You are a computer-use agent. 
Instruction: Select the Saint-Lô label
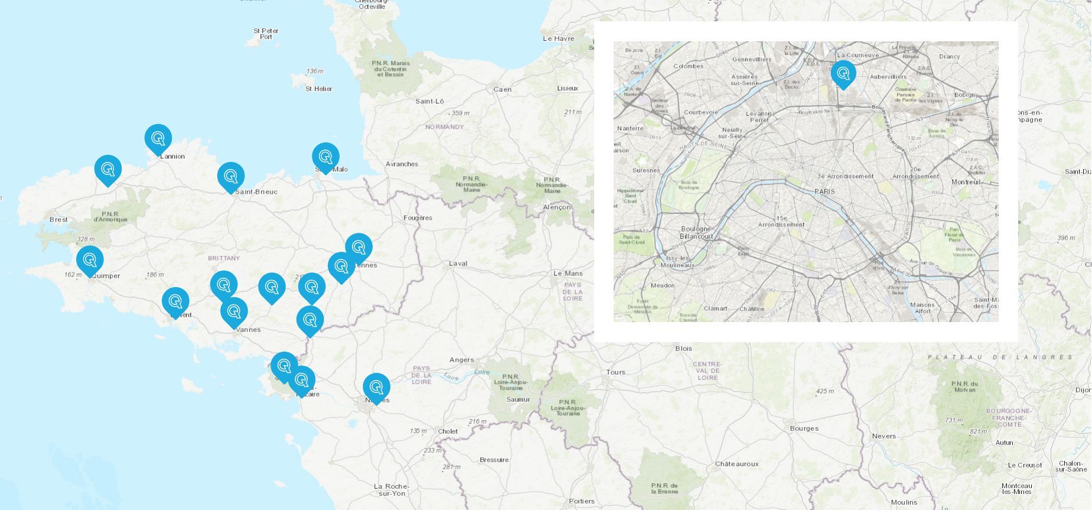[429, 101]
